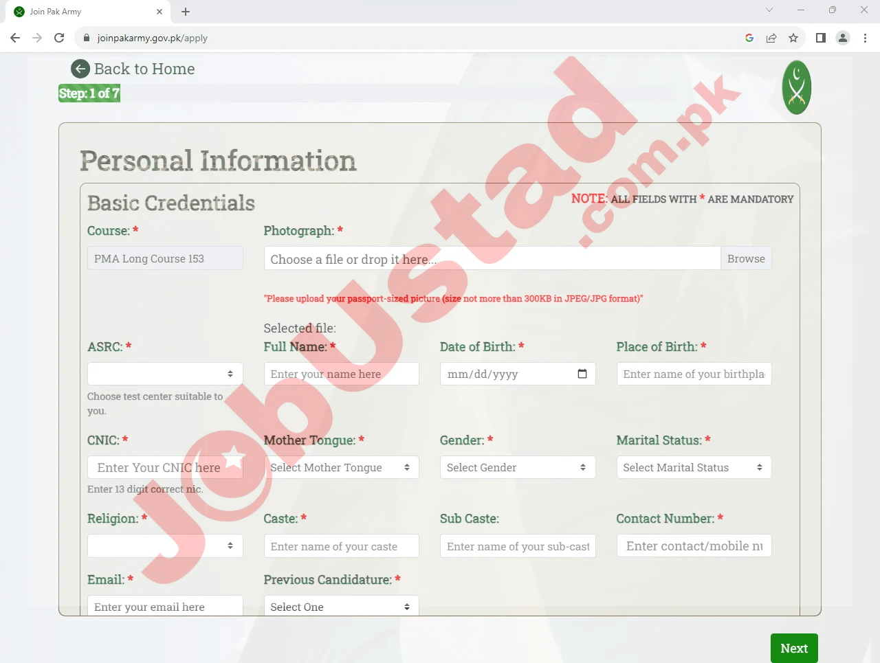Open Select Mother Tongue dropdown

coord(341,467)
